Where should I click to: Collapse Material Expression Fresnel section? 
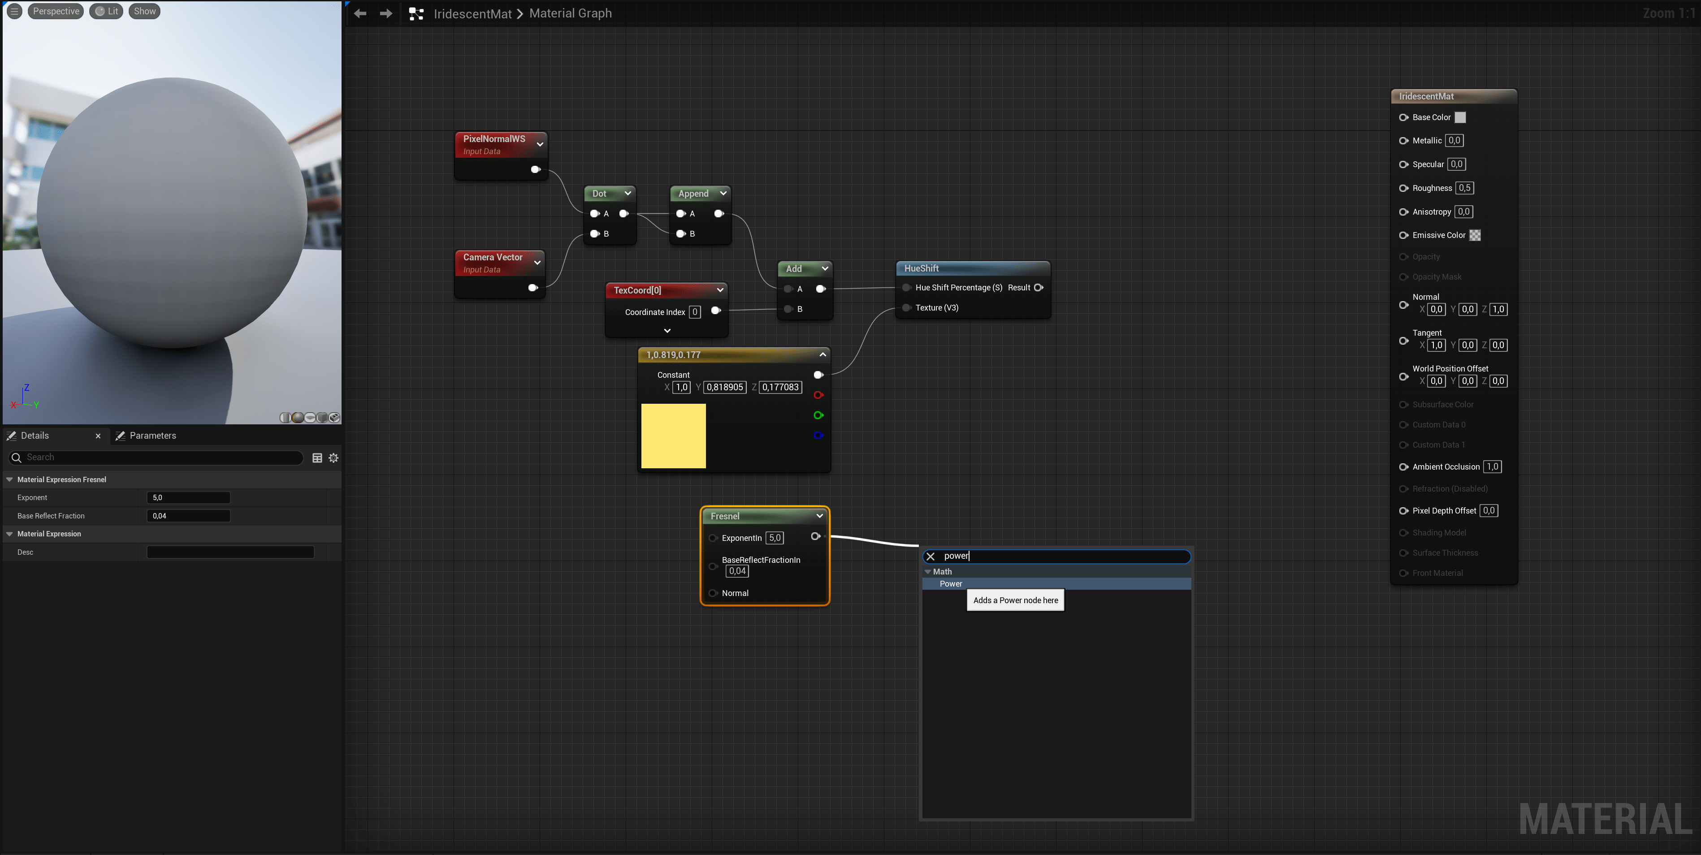point(9,479)
